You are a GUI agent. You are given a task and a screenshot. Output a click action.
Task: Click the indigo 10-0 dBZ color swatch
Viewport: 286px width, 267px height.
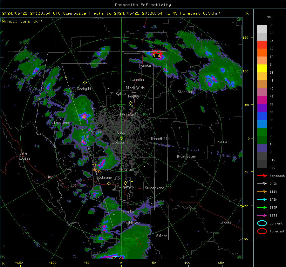[x=262, y=148]
